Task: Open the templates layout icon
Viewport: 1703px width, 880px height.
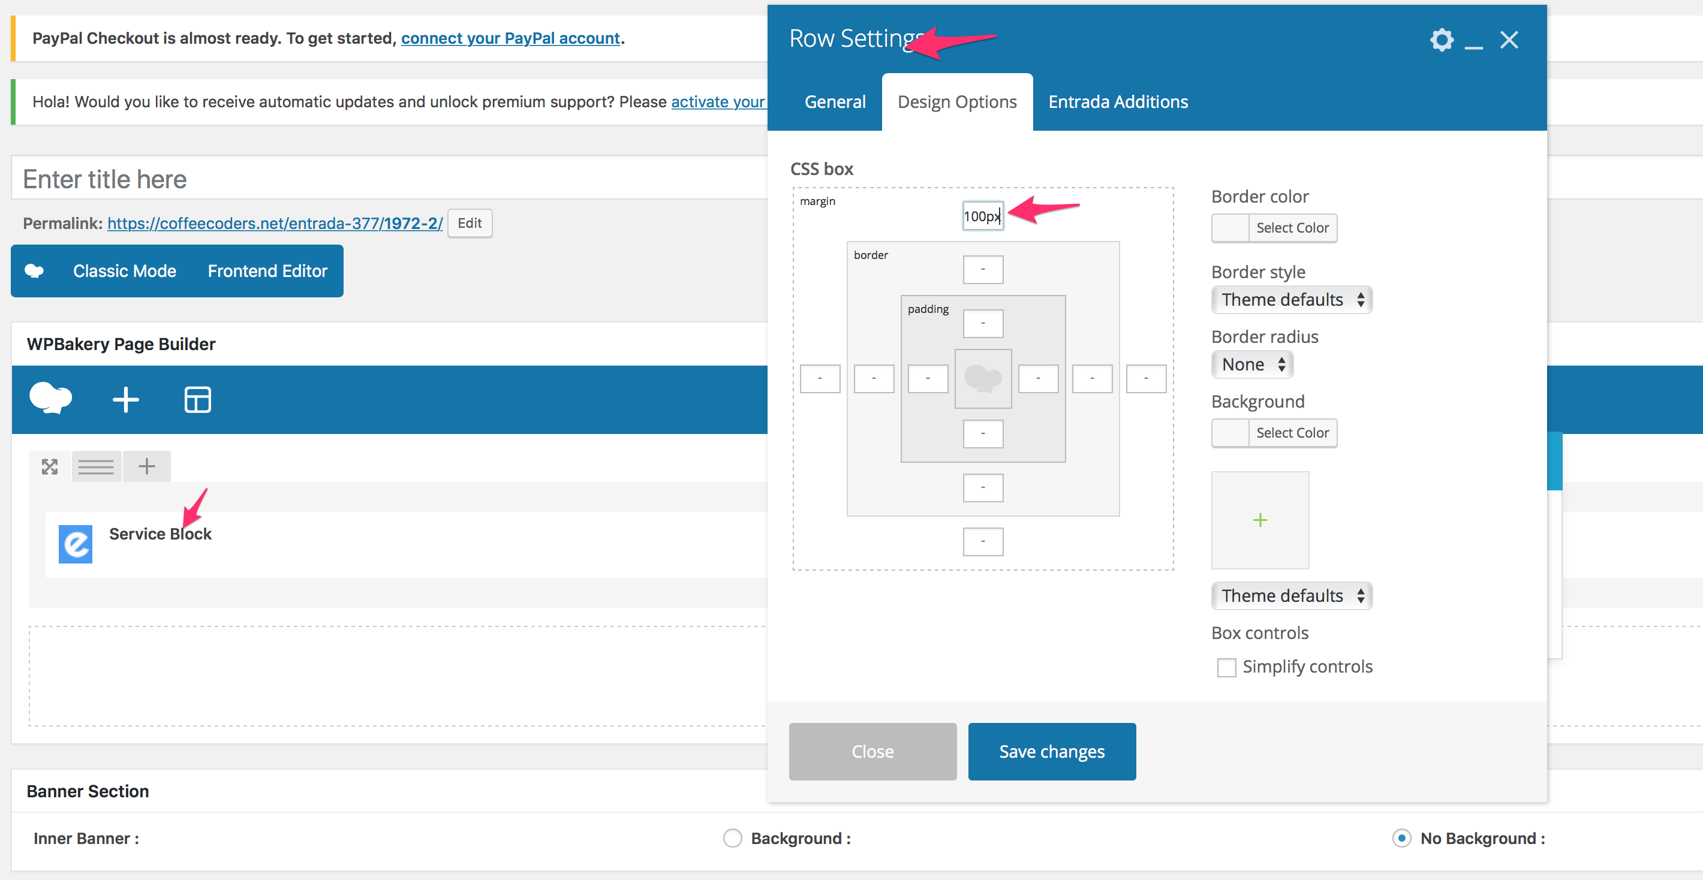Action: (x=198, y=400)
